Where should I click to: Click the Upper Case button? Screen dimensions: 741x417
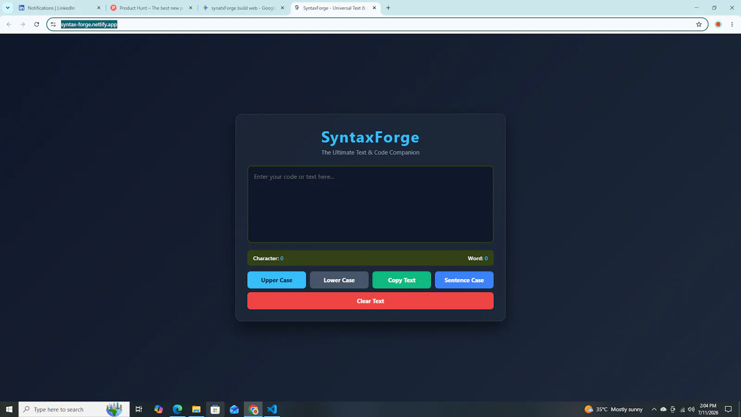[276, 280]
